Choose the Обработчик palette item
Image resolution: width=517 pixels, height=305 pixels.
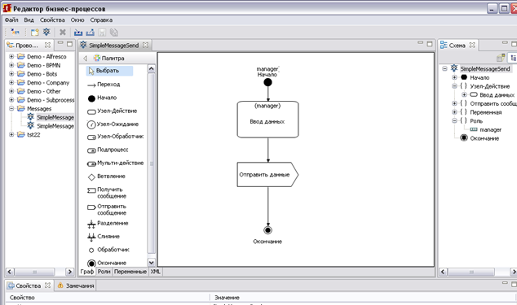[x=108, y=250]
